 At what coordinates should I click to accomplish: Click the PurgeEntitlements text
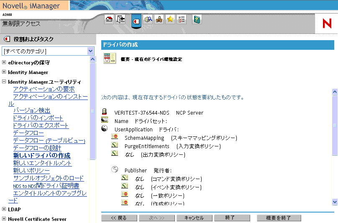coord(147,146)
